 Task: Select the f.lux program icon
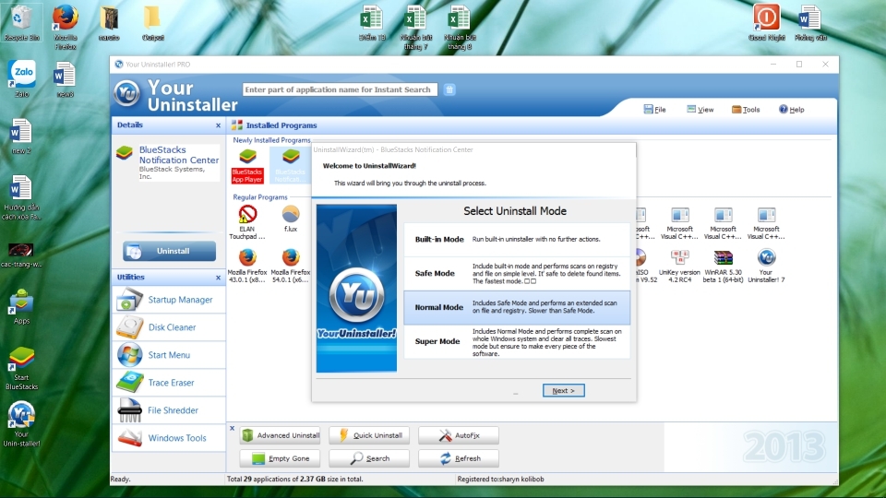coord(291,219)
